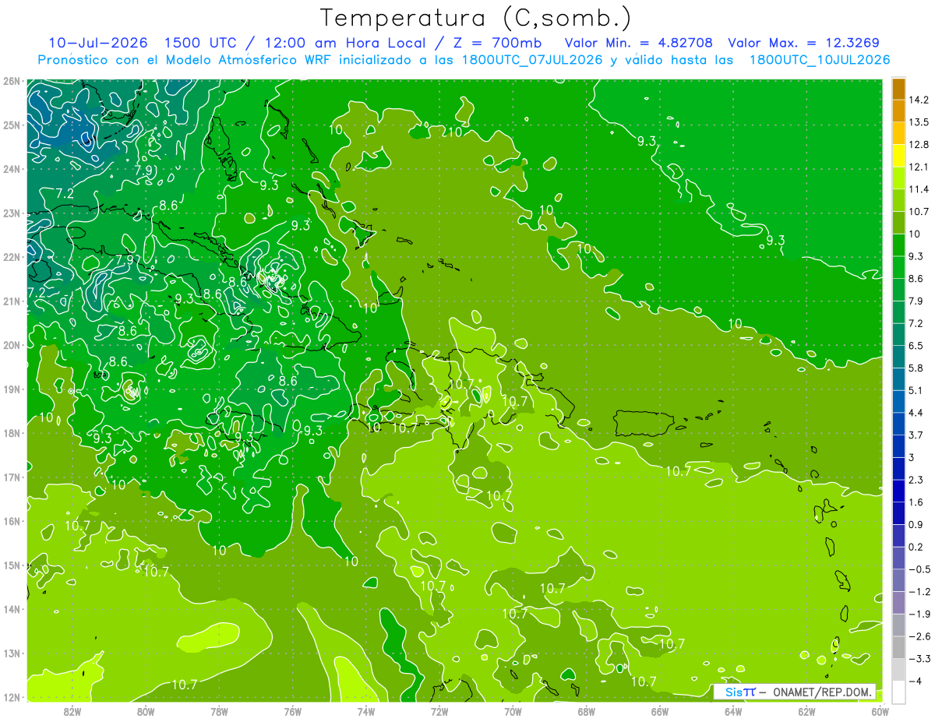
Task: Click the "12:00 am Hora Local" text
Action: (347, 43)
